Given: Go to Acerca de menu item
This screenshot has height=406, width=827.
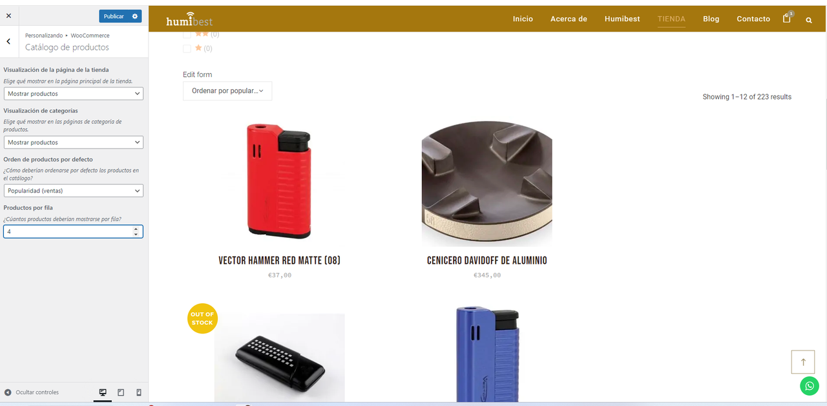Looking at the screenshot, I should [569, 19].
